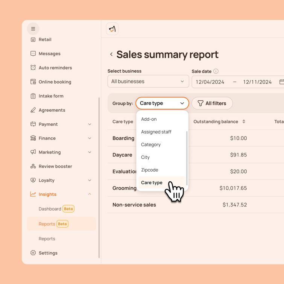284x284 pixels.
Task: Toggle the hamburger menu button
Action: coord(33,29)
